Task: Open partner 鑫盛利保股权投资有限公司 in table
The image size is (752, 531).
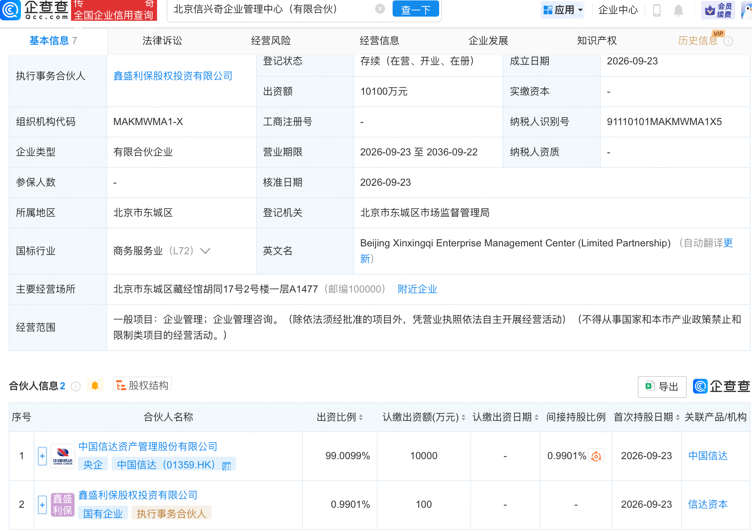Action: point(138,495)
